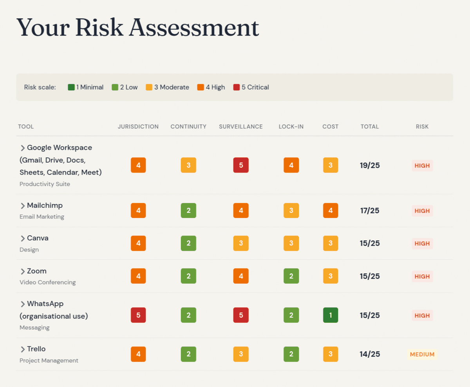This screenshot has width=470, height=387.
Task: Click Zoom's surveillance score 4 badge
Action: point(240,276)
